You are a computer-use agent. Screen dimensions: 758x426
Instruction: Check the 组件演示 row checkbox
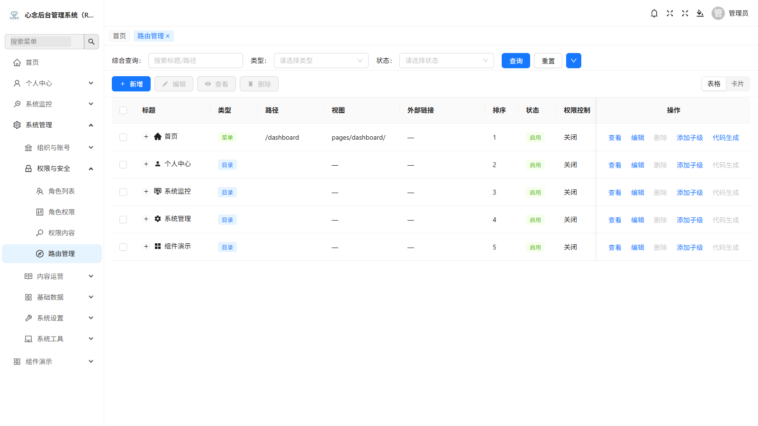[123, 247]
